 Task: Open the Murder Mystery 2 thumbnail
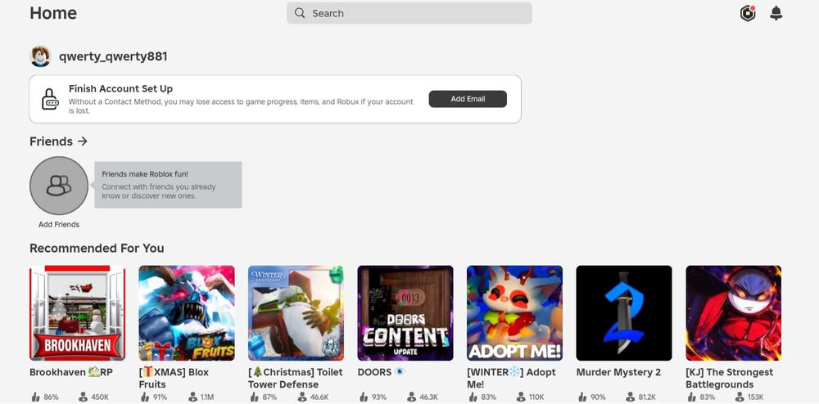coord(624,313)
